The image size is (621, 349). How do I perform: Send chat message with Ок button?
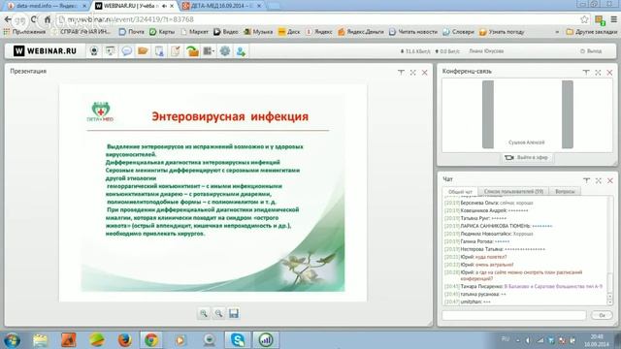pos(602,315)
